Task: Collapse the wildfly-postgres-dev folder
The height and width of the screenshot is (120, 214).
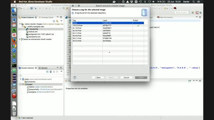Action: coord(22,27)
